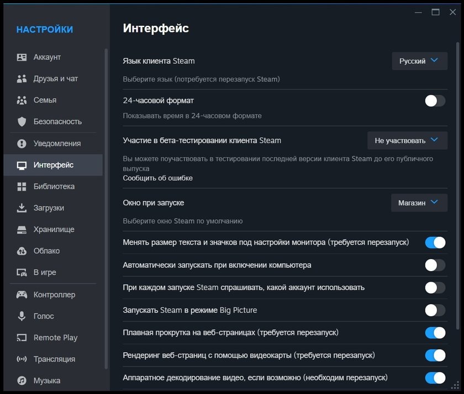Viewport: 464px width, 394px height.
Task: Open the Облако settings section
Action: (46, 251)
